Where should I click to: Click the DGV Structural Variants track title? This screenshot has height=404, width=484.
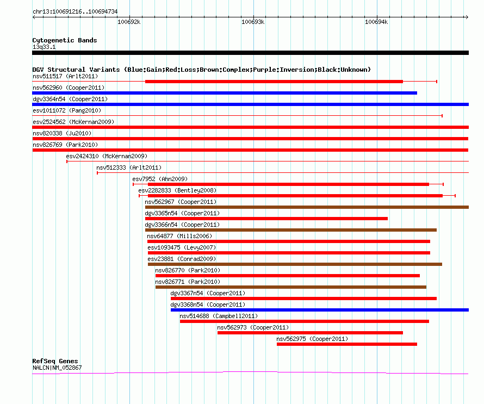202,70
